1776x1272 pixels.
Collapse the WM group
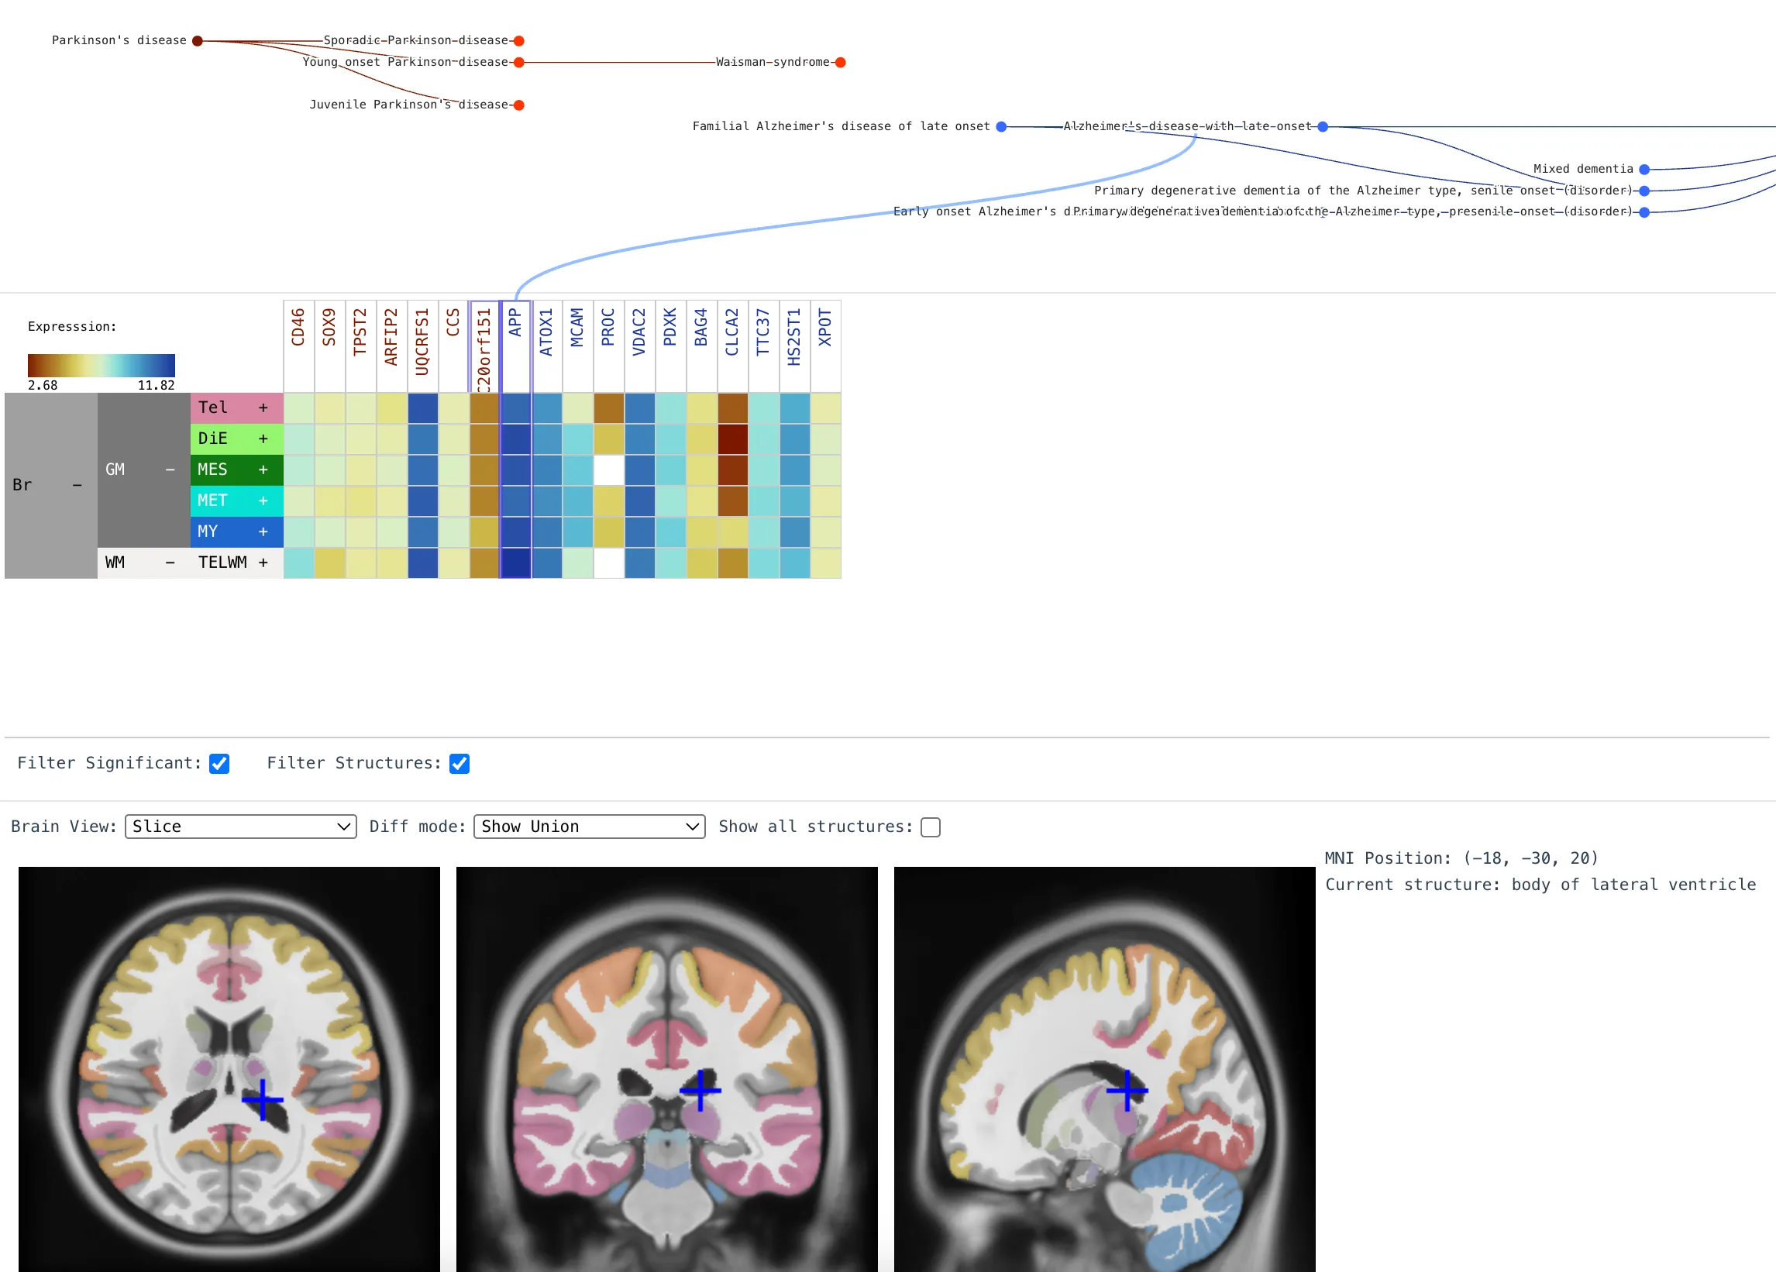tap(170, 563)
